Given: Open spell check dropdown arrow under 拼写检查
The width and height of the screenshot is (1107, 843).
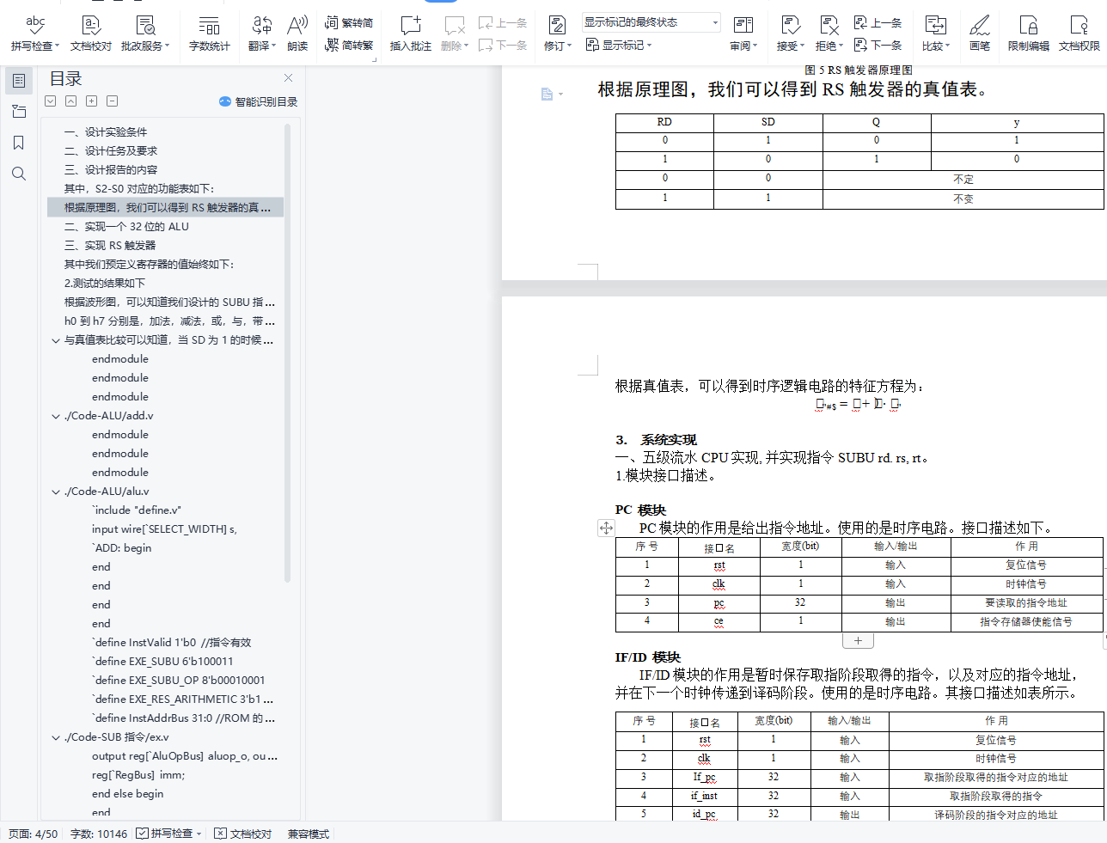Looking at the screenshot, I should [58, 46].
